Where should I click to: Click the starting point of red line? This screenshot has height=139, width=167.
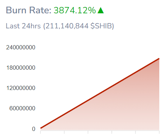pos(41,128)
